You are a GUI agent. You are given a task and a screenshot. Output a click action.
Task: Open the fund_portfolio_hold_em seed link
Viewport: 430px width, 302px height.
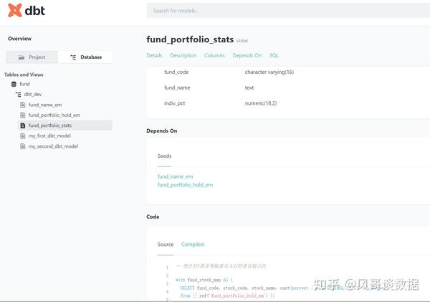point(185,185)
